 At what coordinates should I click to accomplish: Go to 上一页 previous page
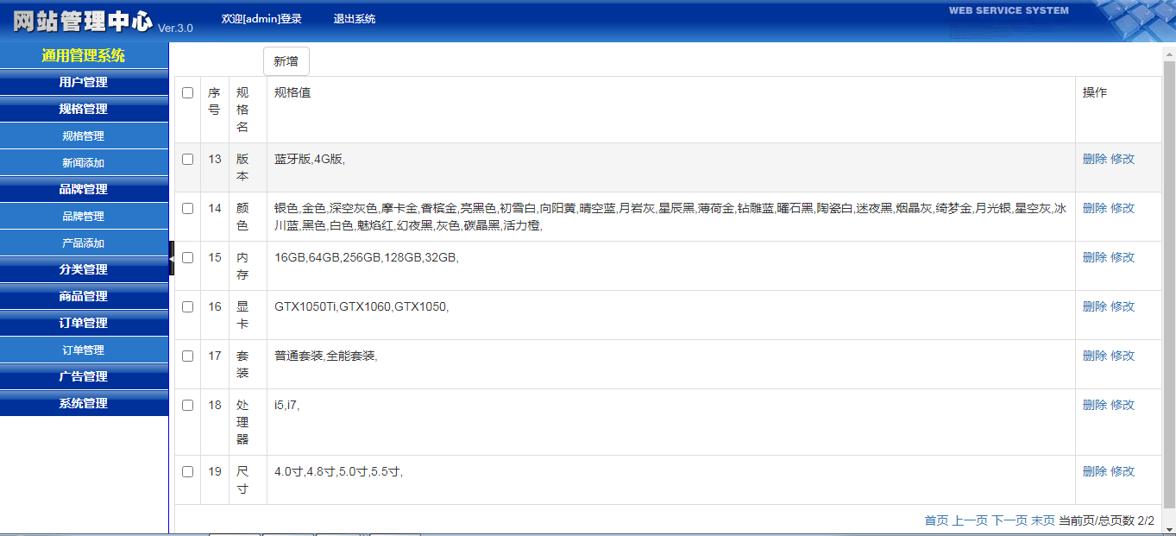(970, 520)
